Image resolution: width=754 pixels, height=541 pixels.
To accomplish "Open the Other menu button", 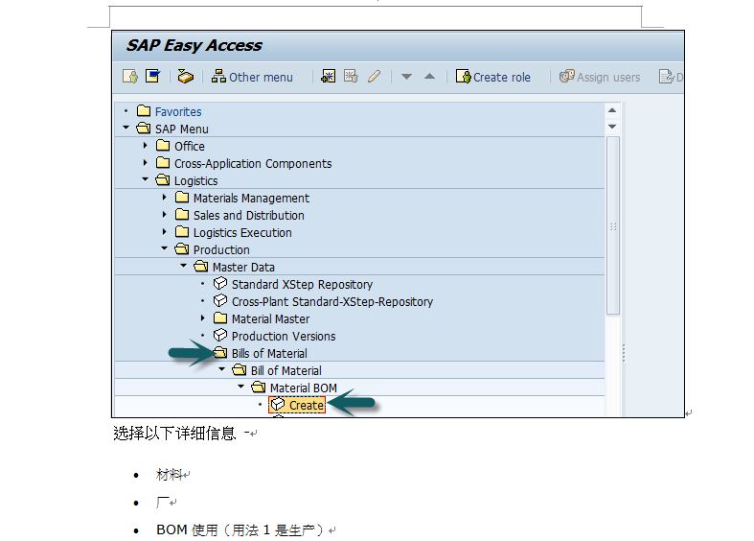I will 253,77.
